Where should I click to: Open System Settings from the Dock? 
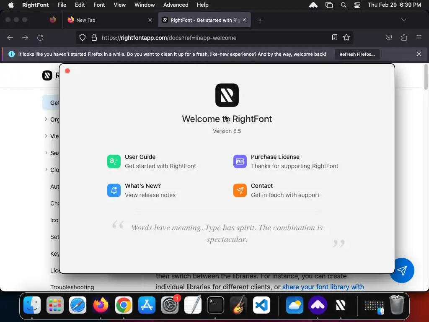[x=170, y=305]
